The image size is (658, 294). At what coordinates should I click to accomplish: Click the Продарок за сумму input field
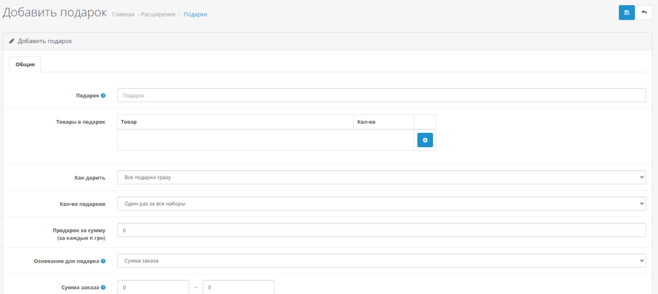[381, 230]
